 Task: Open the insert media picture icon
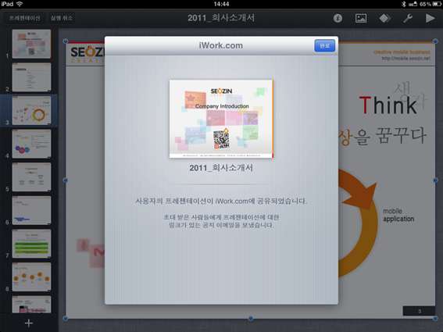[361, 19]
